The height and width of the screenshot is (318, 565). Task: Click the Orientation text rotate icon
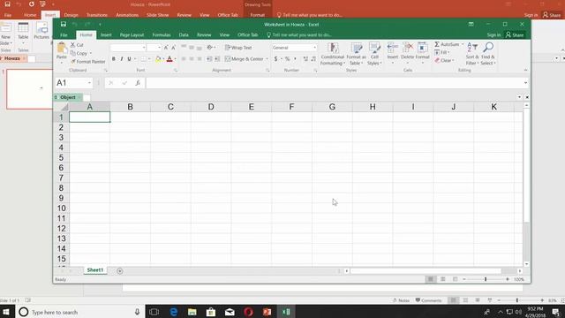210,48
